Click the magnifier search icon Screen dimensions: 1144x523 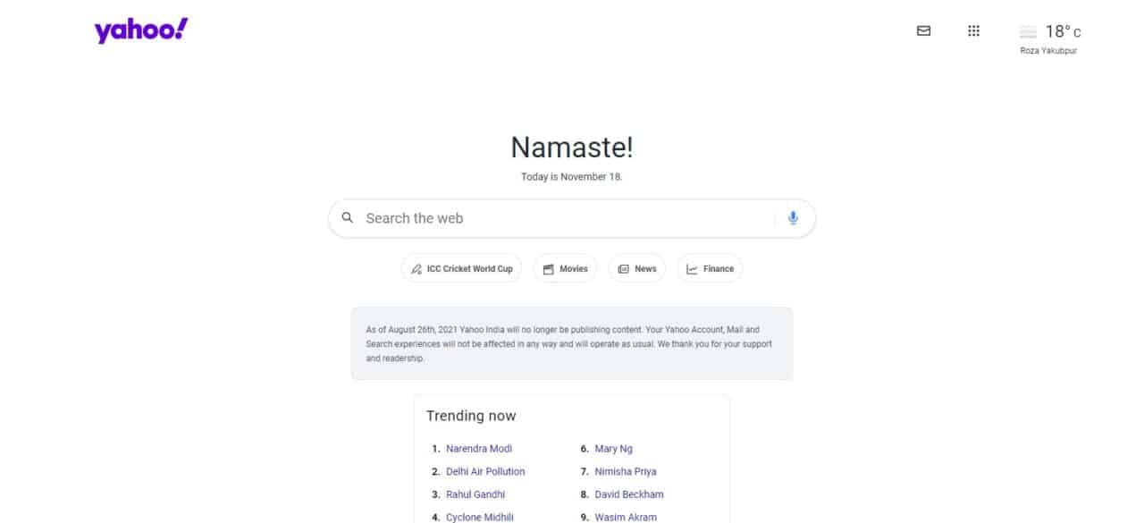(348, 217)
